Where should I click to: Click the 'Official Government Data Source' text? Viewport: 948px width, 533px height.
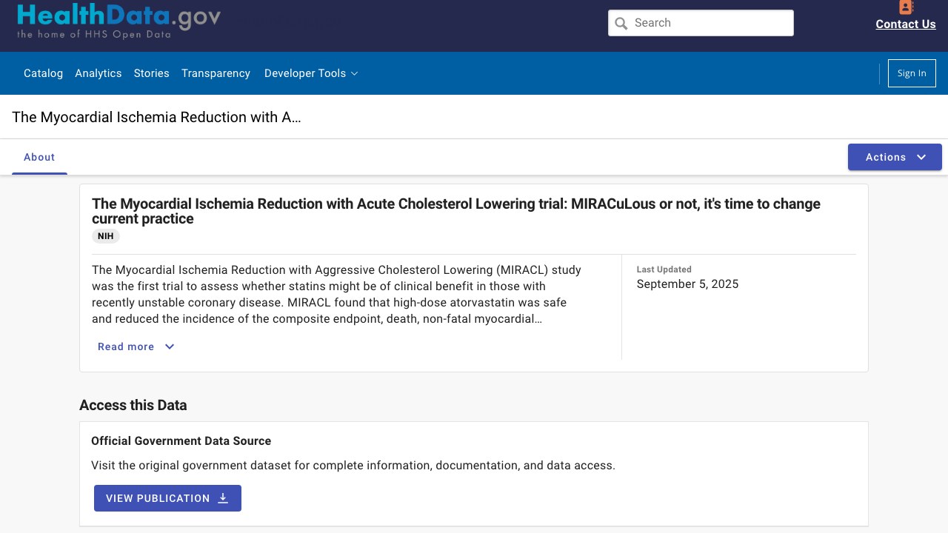pos(181,440)
